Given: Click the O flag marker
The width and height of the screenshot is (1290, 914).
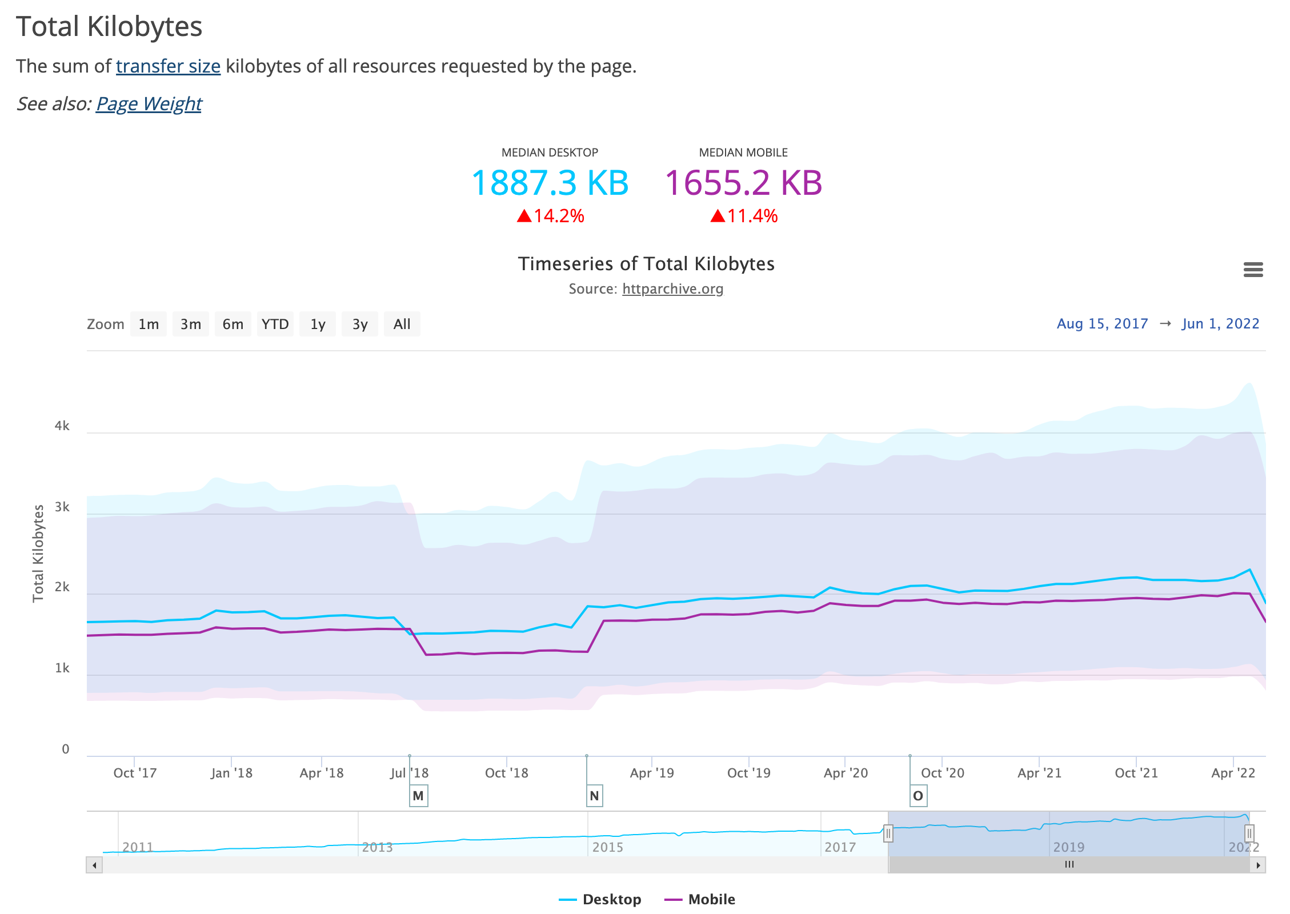Looking at the screenshot, I should tap(918, 795).
